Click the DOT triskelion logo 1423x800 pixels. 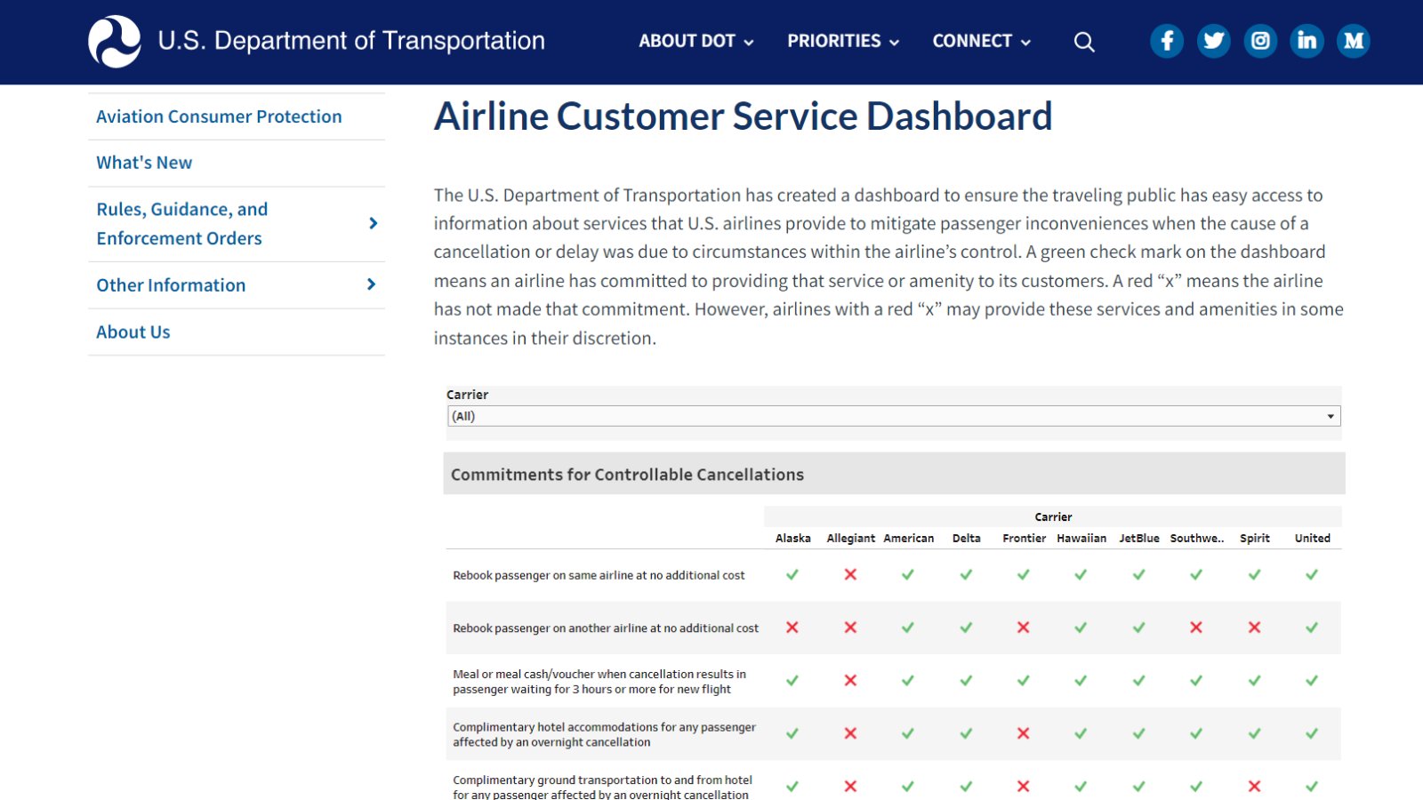pyautogui.click(x=115, y=42)
